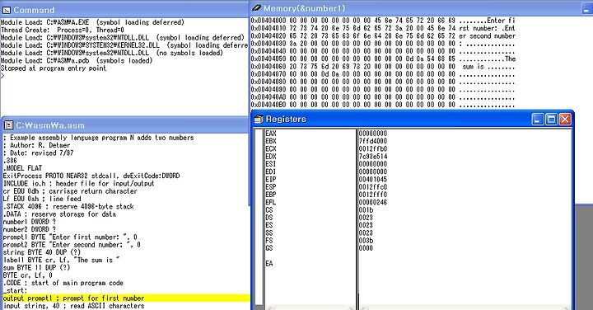This screenshot has width=593, height=310.
Task: Click EDX value 7c93e514
Action: (x=373, y=157)
